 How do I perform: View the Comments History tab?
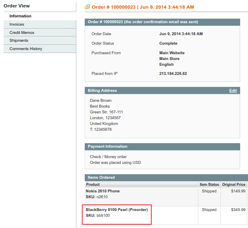[26, 49]
